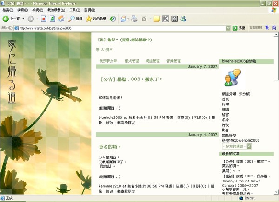The width and height of the screenshot is (279, 202).
Task: Open the 檔案(F) menu
Action: pos(7,10)
